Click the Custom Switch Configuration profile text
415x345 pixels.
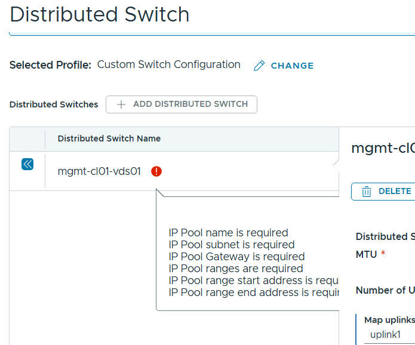tap(169, 64)
